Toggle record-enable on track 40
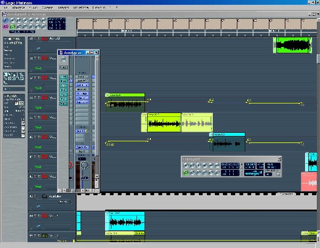 click(45, 137)
